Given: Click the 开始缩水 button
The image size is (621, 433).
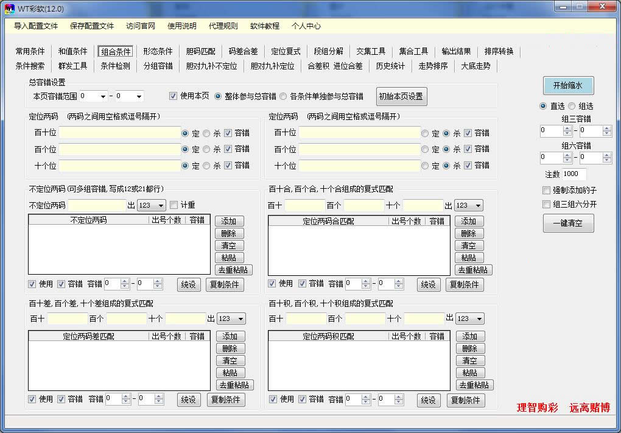Looking at the screenshot, I should click(x=567, y=85).
